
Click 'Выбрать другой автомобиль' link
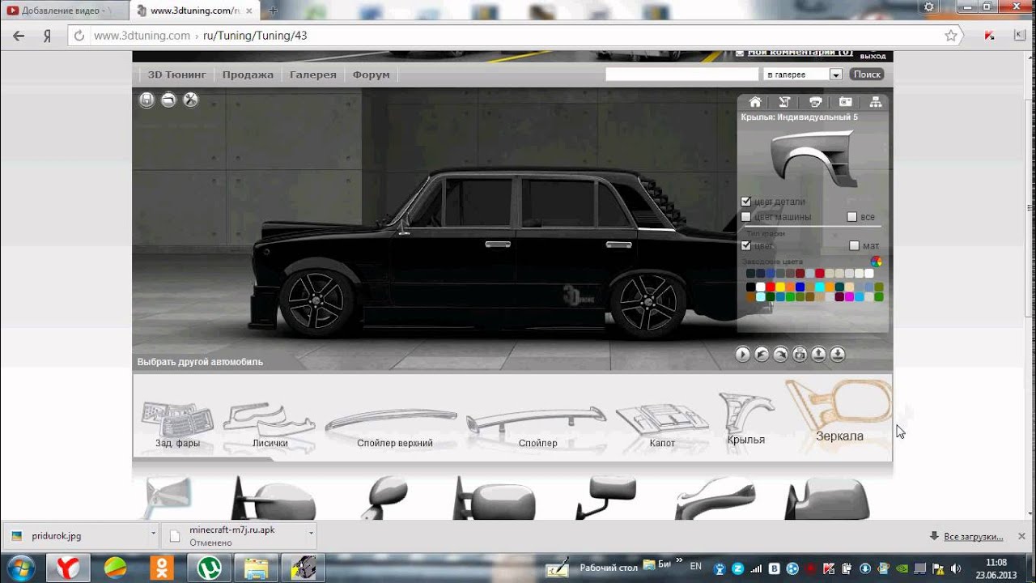(x=200, y=362)
